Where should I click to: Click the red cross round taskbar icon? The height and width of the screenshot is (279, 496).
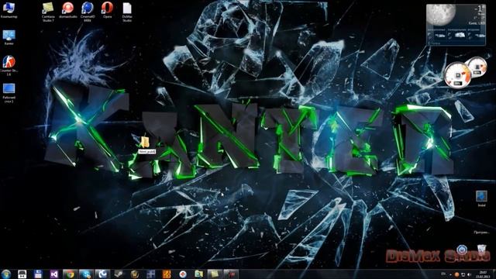click(x=183, y=274)
